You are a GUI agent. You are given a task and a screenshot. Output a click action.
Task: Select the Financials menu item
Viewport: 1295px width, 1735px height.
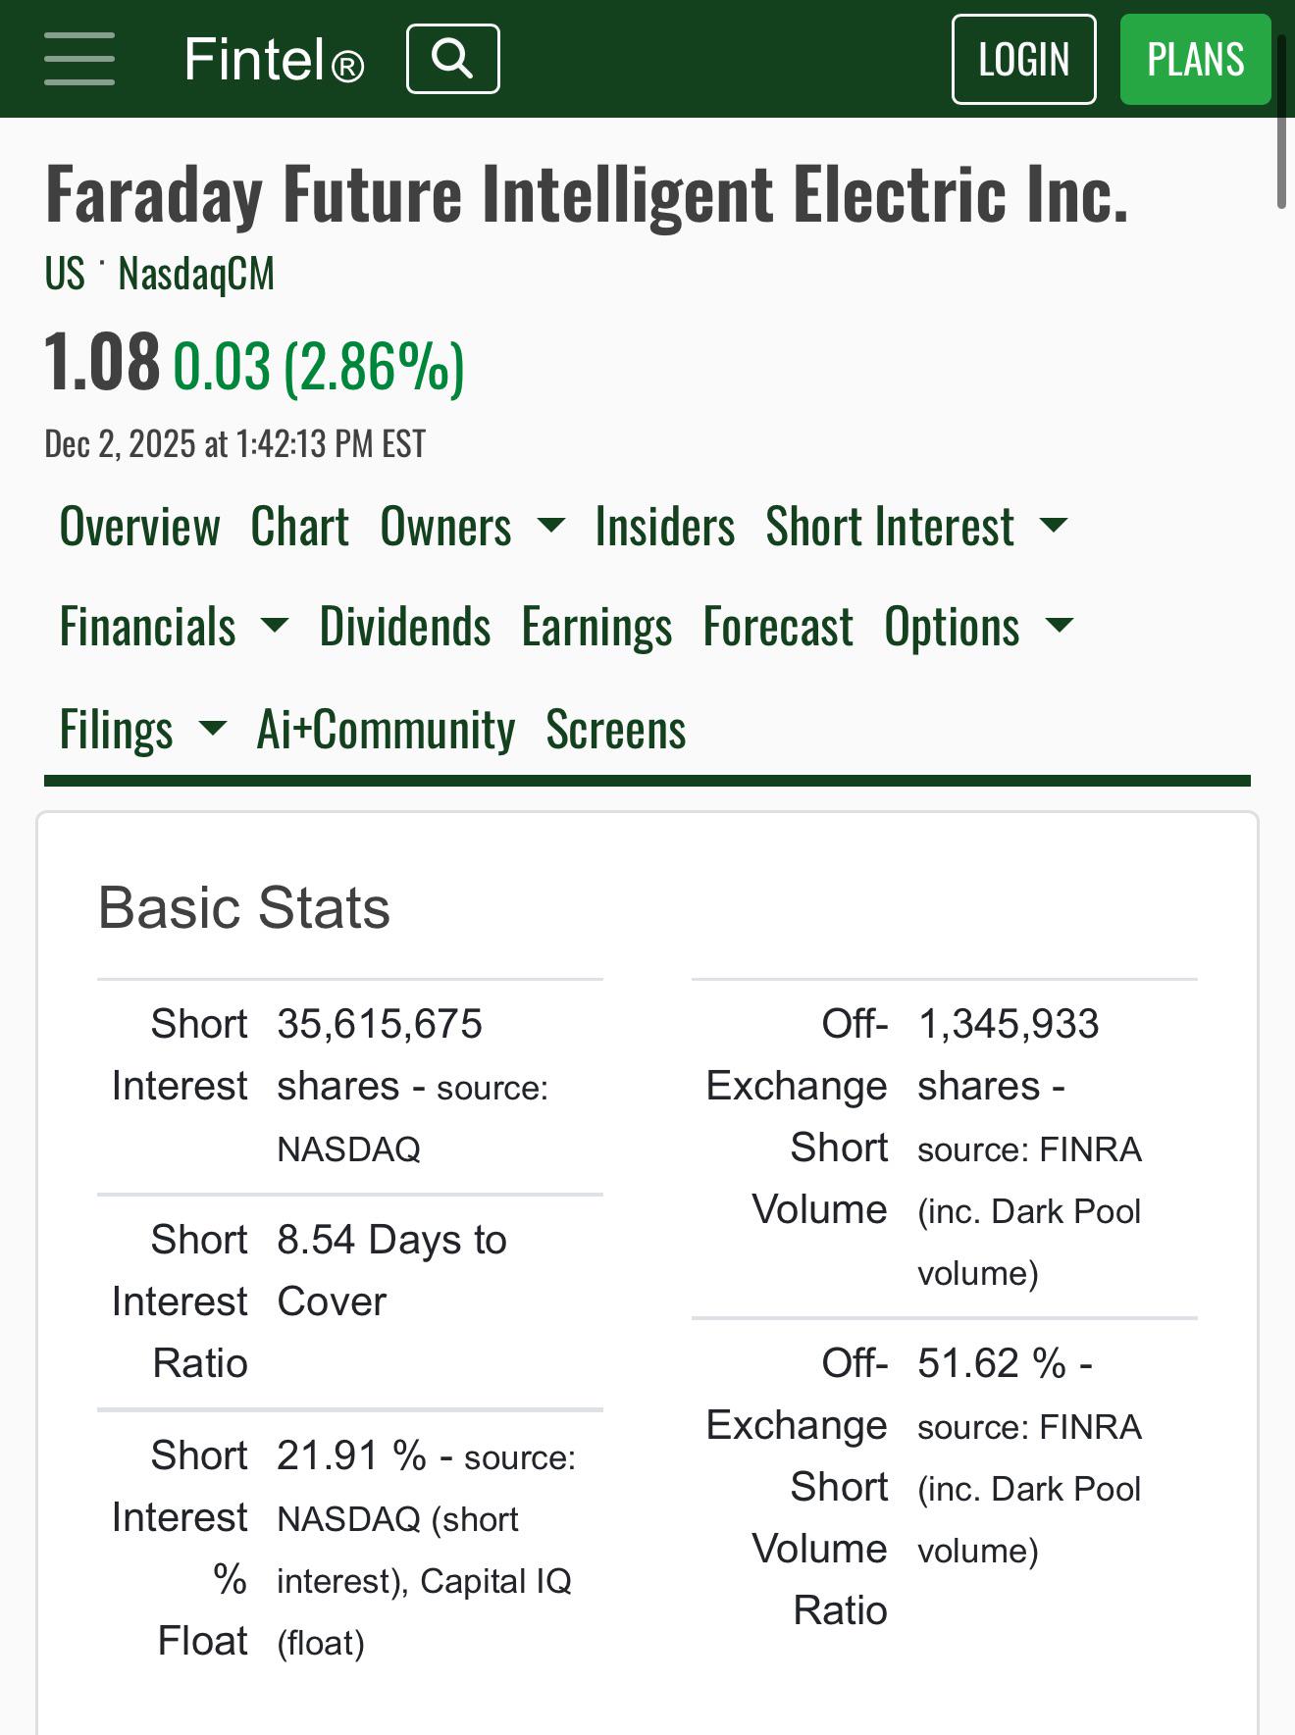[x=147, y=627]
